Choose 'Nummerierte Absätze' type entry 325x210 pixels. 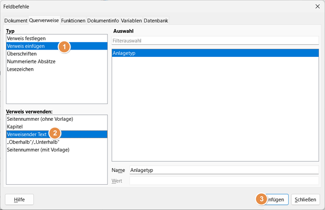pyautogui.click(x=32, y=62)
